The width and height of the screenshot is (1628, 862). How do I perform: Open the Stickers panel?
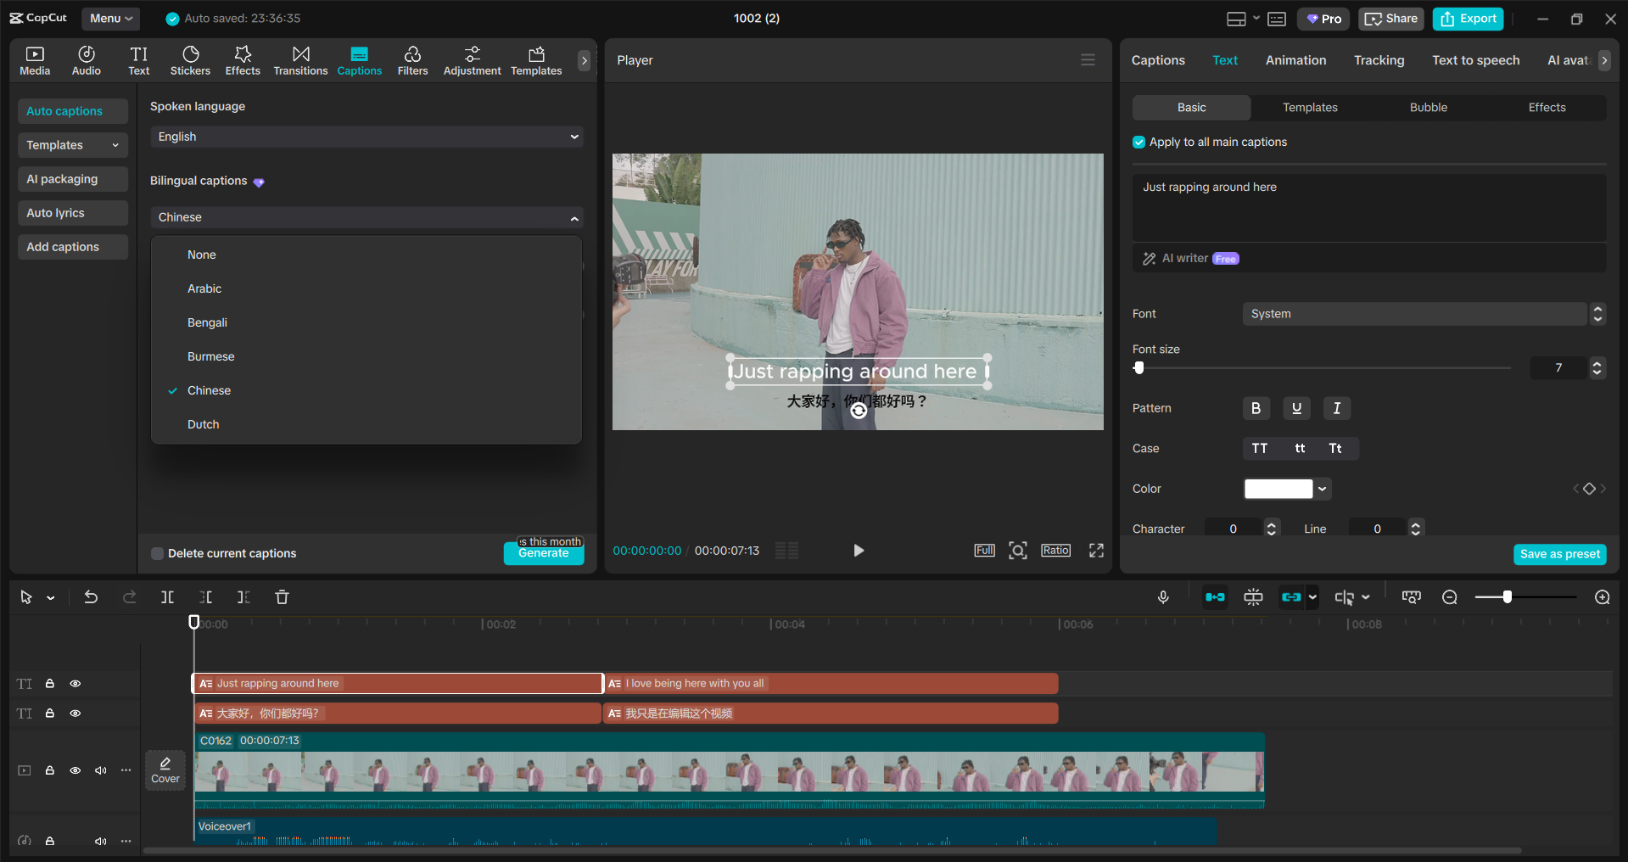tap(190, 59)
